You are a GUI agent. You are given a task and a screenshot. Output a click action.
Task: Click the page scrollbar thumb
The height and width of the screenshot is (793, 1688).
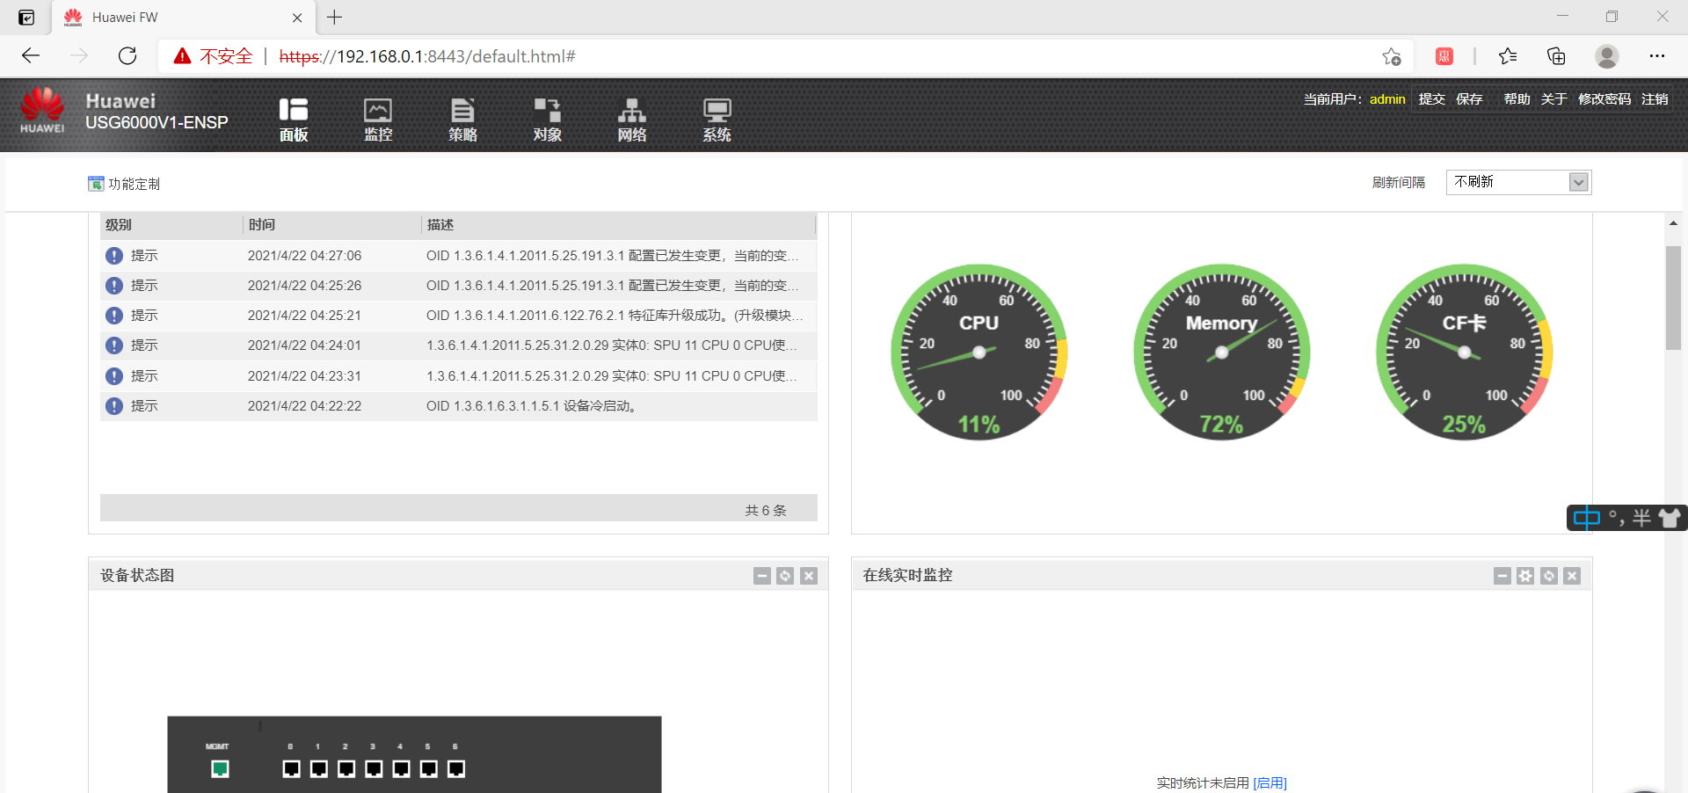tap(1673, 297)
